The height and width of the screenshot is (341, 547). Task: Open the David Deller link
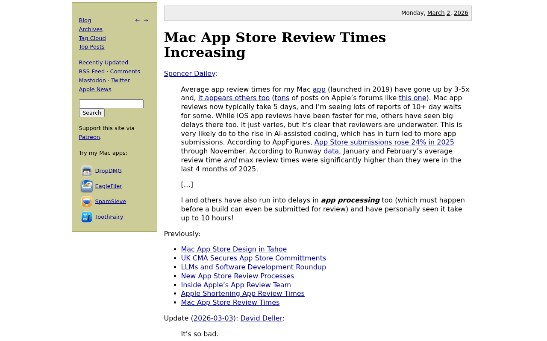coord(262,318)
